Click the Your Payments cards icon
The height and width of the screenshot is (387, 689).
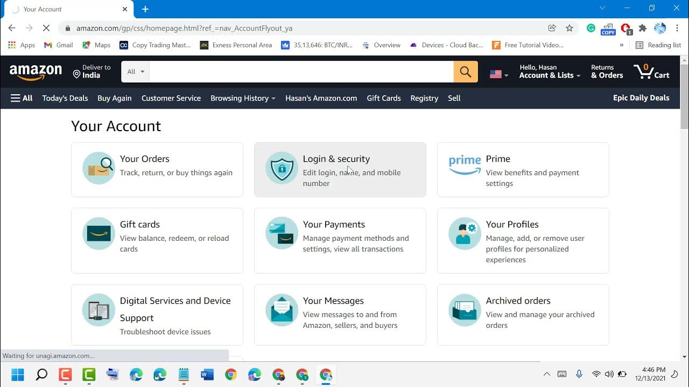(282, 233)
